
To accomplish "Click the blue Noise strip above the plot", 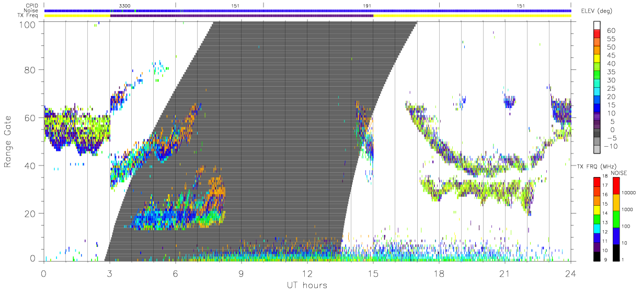I will [x=307, y=10].
